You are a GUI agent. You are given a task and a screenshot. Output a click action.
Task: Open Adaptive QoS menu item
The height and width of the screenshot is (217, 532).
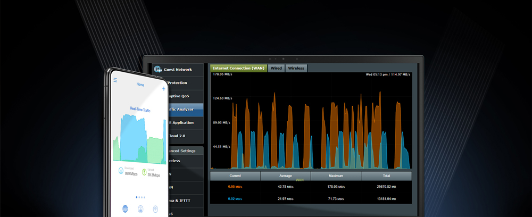click(178, 96)
